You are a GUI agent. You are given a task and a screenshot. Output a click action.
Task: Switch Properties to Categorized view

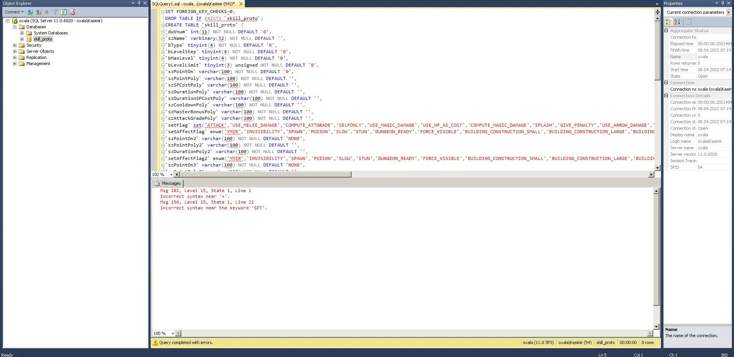(669, 22)
